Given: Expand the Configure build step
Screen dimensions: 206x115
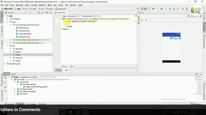Looking at the screenshot, I should (x=14, y=89).
